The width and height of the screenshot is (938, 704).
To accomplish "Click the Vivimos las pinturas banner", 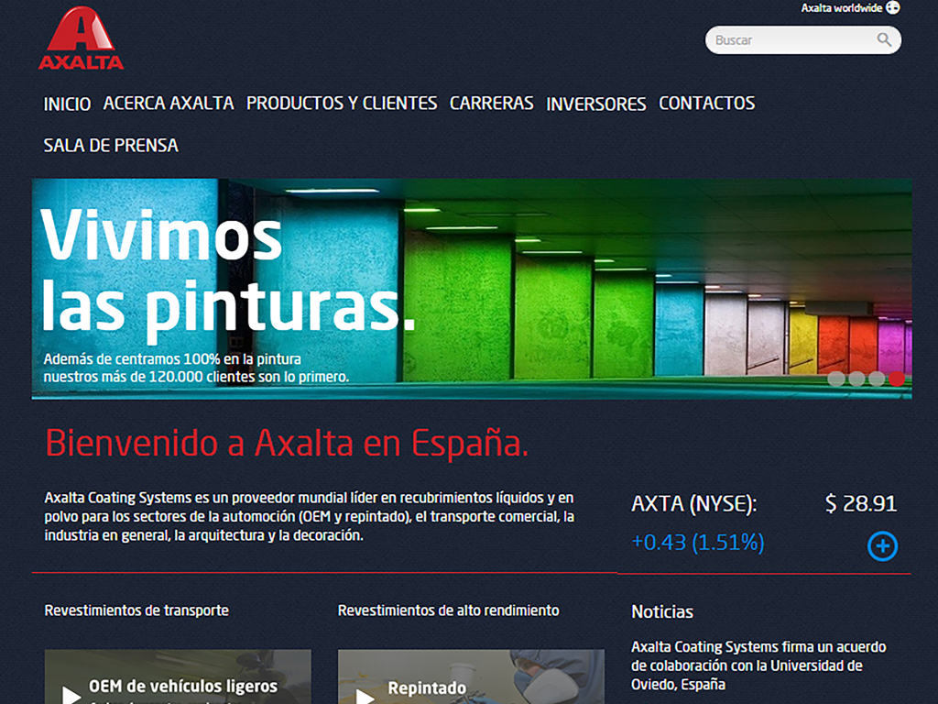I will (x=472, y=289).
